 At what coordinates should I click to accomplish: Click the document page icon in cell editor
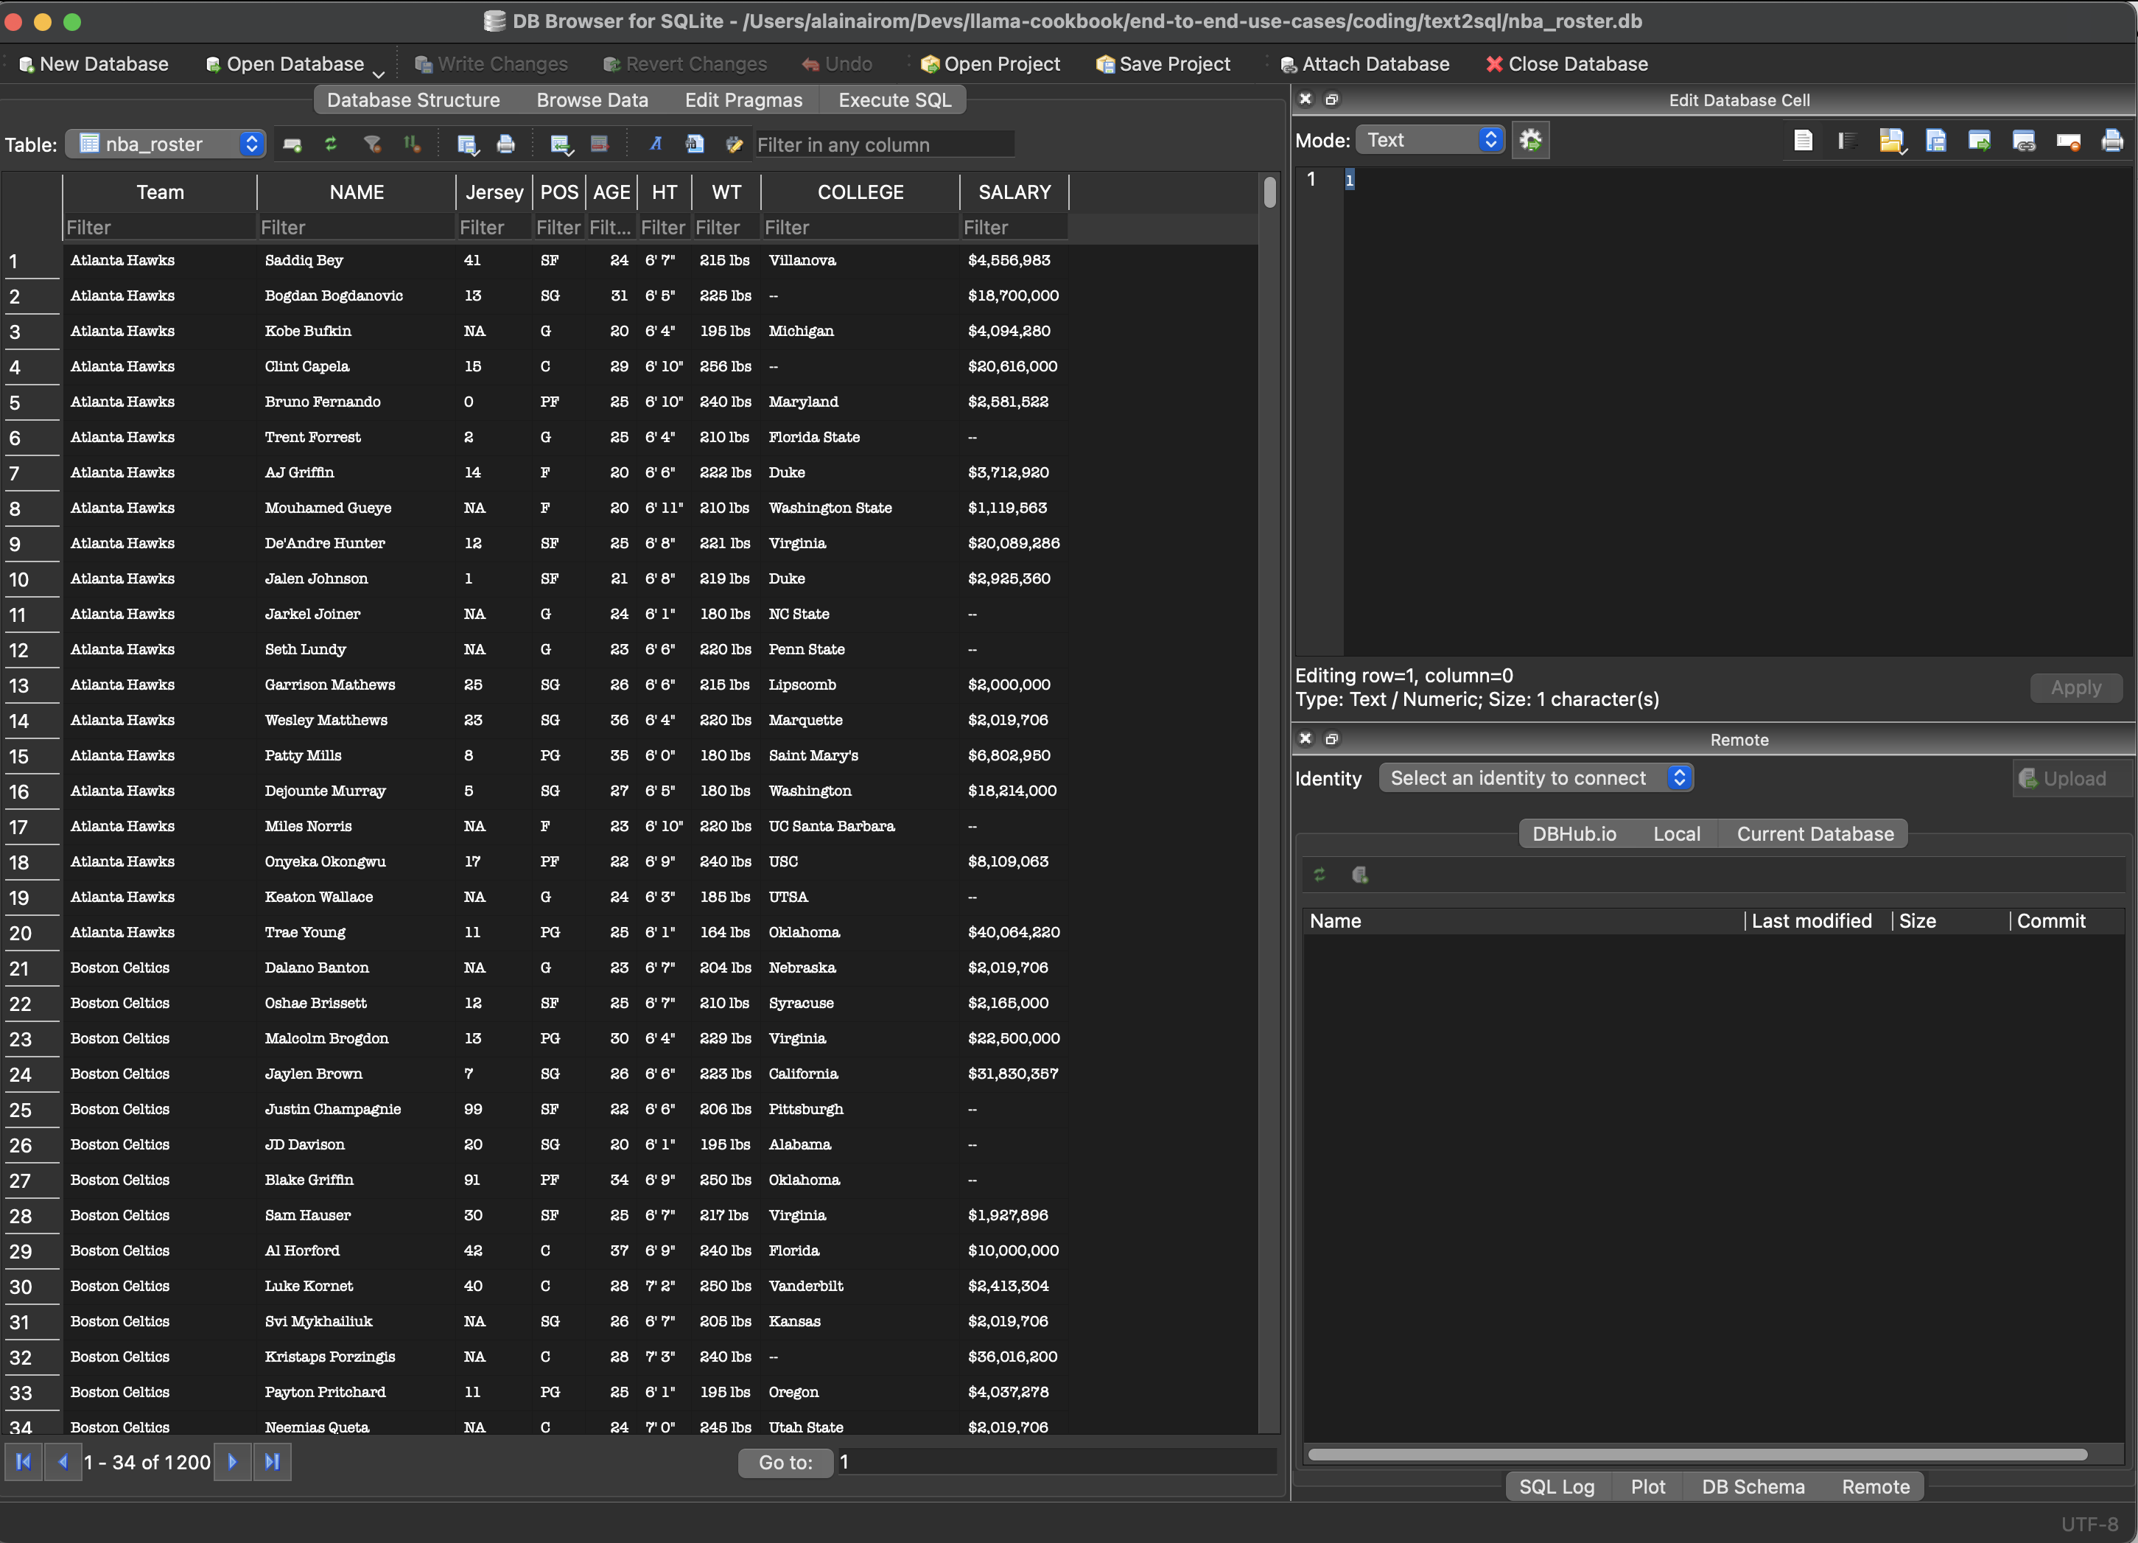[1804, 141]
